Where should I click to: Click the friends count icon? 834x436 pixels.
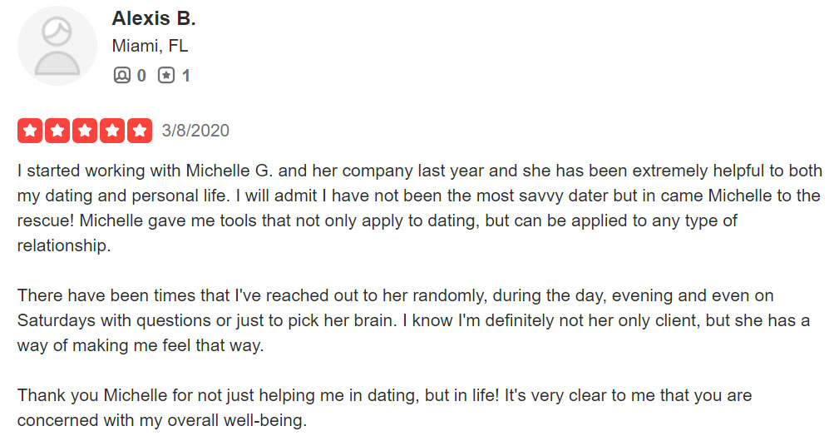tap(121, 76)
